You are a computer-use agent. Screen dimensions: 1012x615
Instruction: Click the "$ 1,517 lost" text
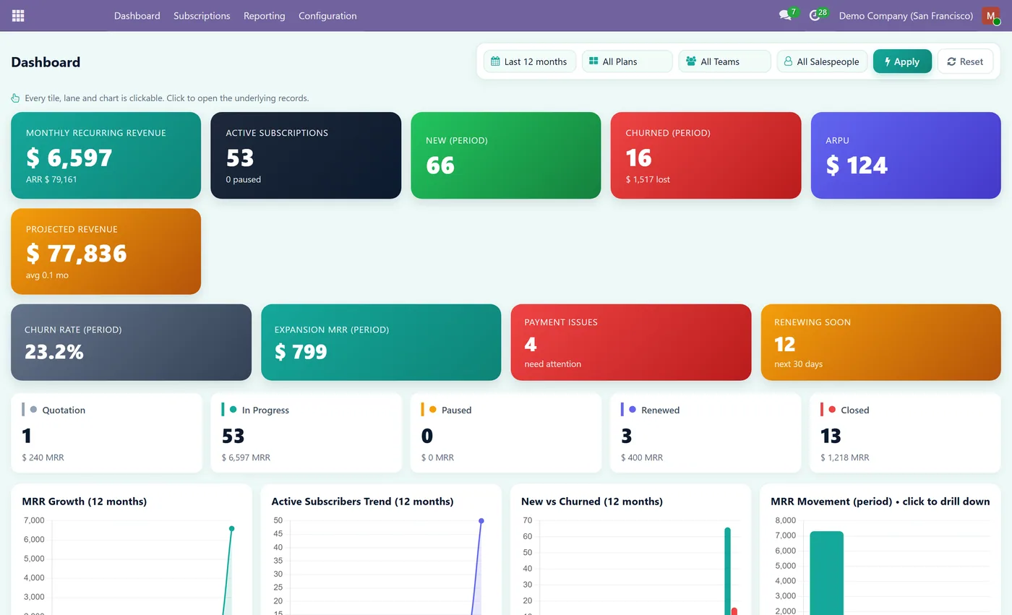(648, 179)
